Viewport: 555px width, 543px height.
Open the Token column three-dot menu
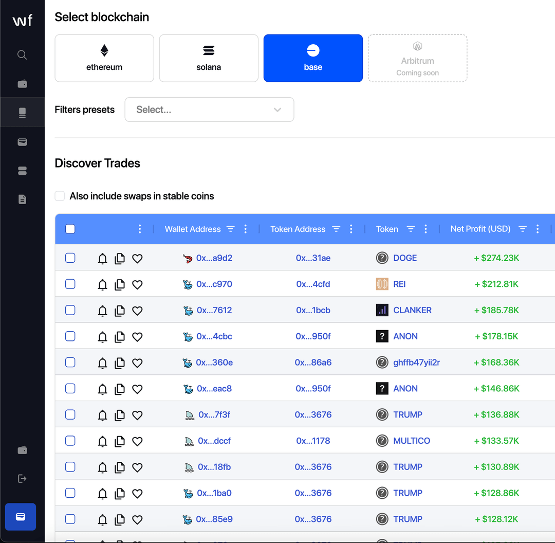425,229
